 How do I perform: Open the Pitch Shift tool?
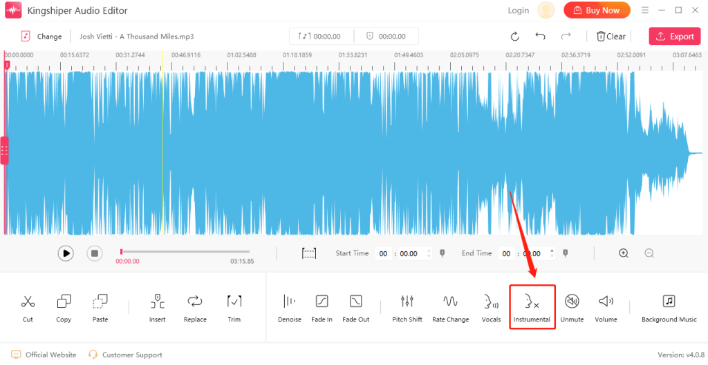(x=407, y=308)
